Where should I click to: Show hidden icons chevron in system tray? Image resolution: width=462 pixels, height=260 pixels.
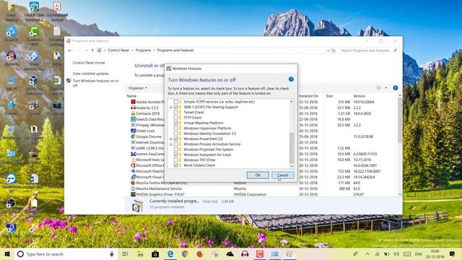point(367,253)
